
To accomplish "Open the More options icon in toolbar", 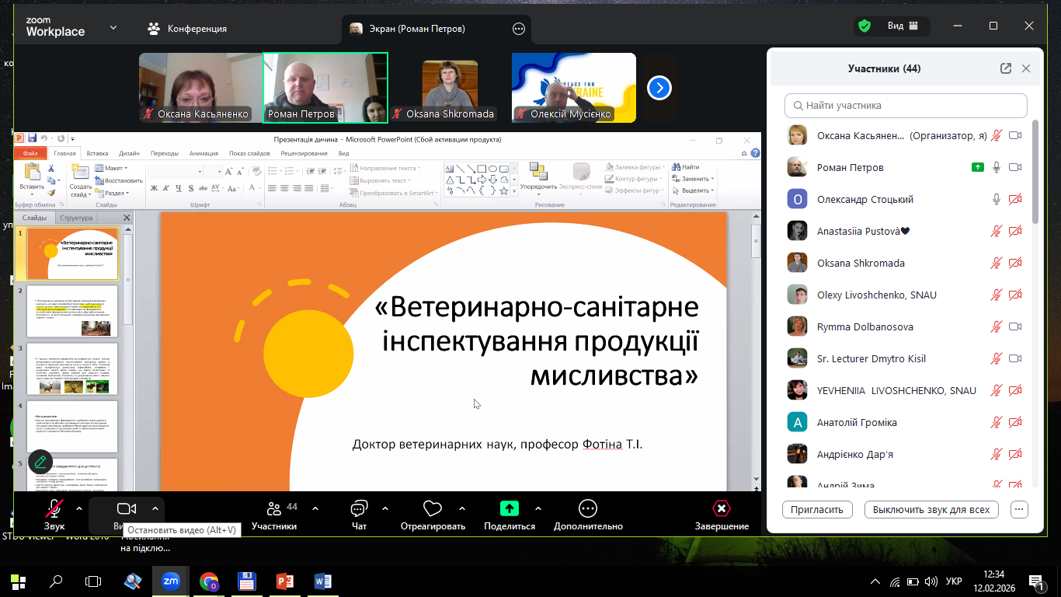I will coord(588,508).
